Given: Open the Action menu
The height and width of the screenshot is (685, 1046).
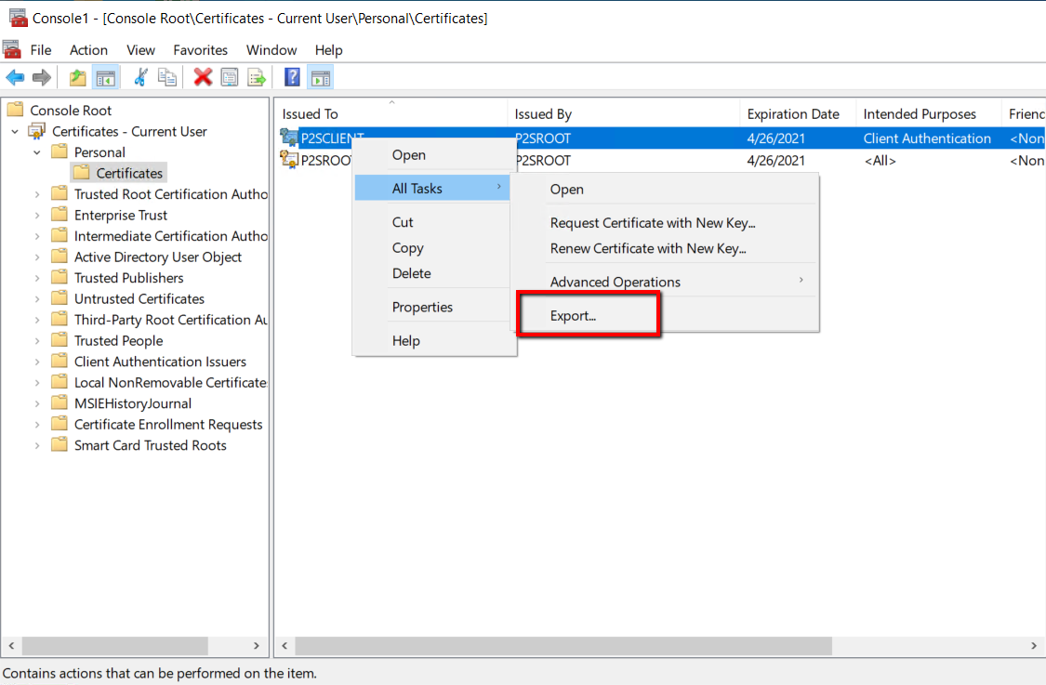Looking at the screenshot, I should [x=88, y=50].
